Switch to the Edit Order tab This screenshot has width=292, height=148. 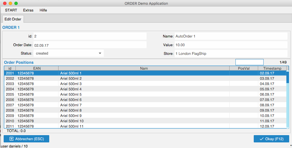pyautogui.click(x=13, y=19)
